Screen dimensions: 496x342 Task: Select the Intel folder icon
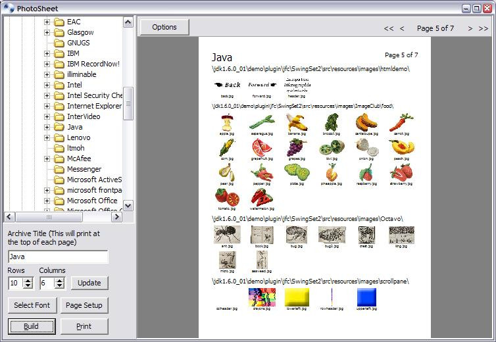(x=59, y=85)
